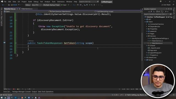Expand the Pages folder

tap(147, 34)
